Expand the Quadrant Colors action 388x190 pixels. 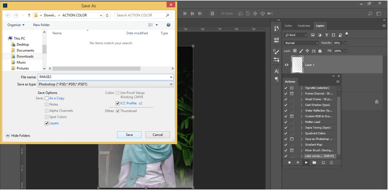click(x=302, y=133)
